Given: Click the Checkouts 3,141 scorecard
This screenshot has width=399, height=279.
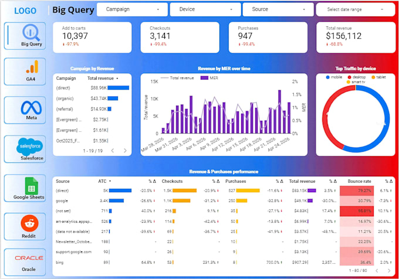Looking at the screenshot, I should pyautogui.click(x=180, y=38).
